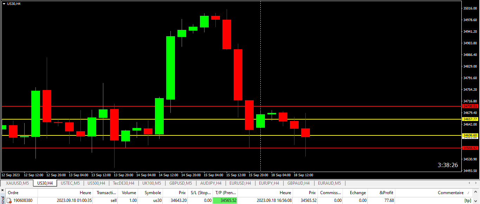
Task: Sort history by the Ordre column header
Action: point(22,193)
